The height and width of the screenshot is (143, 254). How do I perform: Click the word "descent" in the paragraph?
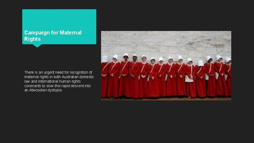pyautogui.click(x=77, y=86)
